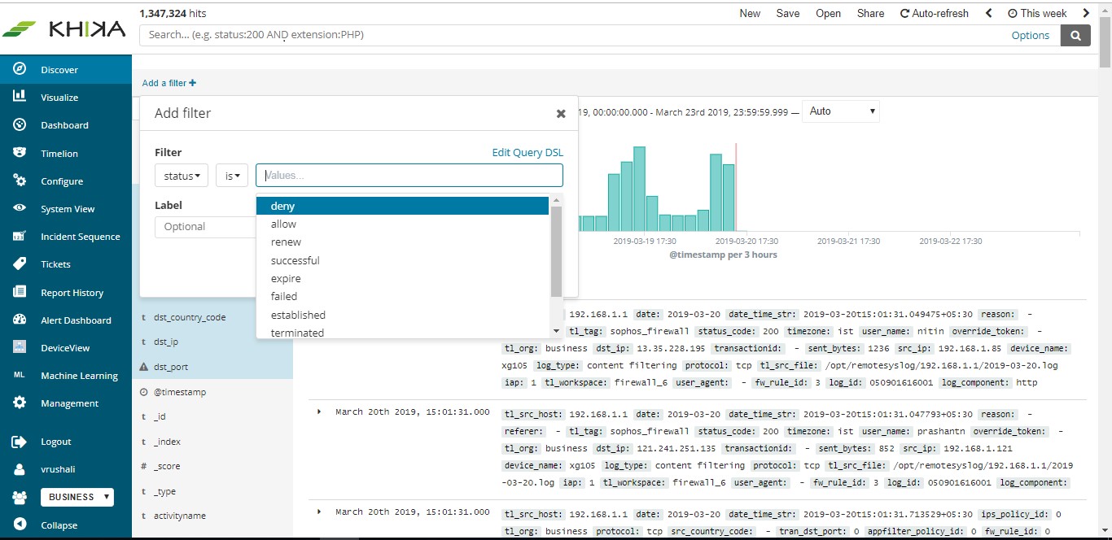This screenshot has width=1112, height=540.
Task: Open the System View eye icon
Action: coord(20,208)
